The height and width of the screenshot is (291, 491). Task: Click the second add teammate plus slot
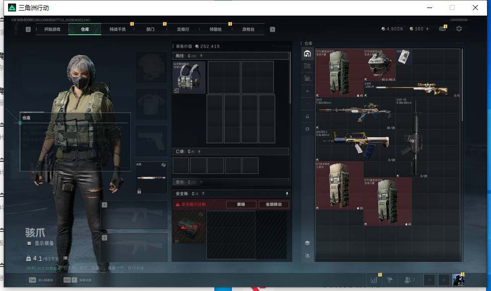(x=444, y=280)
